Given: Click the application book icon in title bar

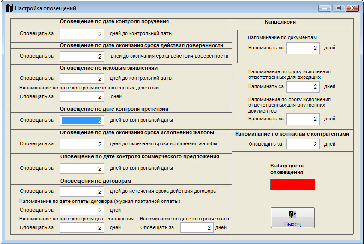Looking at the screenshot, I should click(9, 8).
